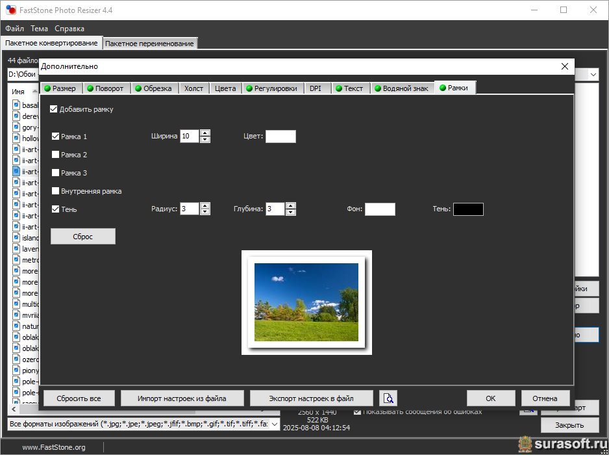Screen dimensions: 609x455
Task: Click the framed landscape preview image
Action: pyautogui.click(x=306, y=302)
